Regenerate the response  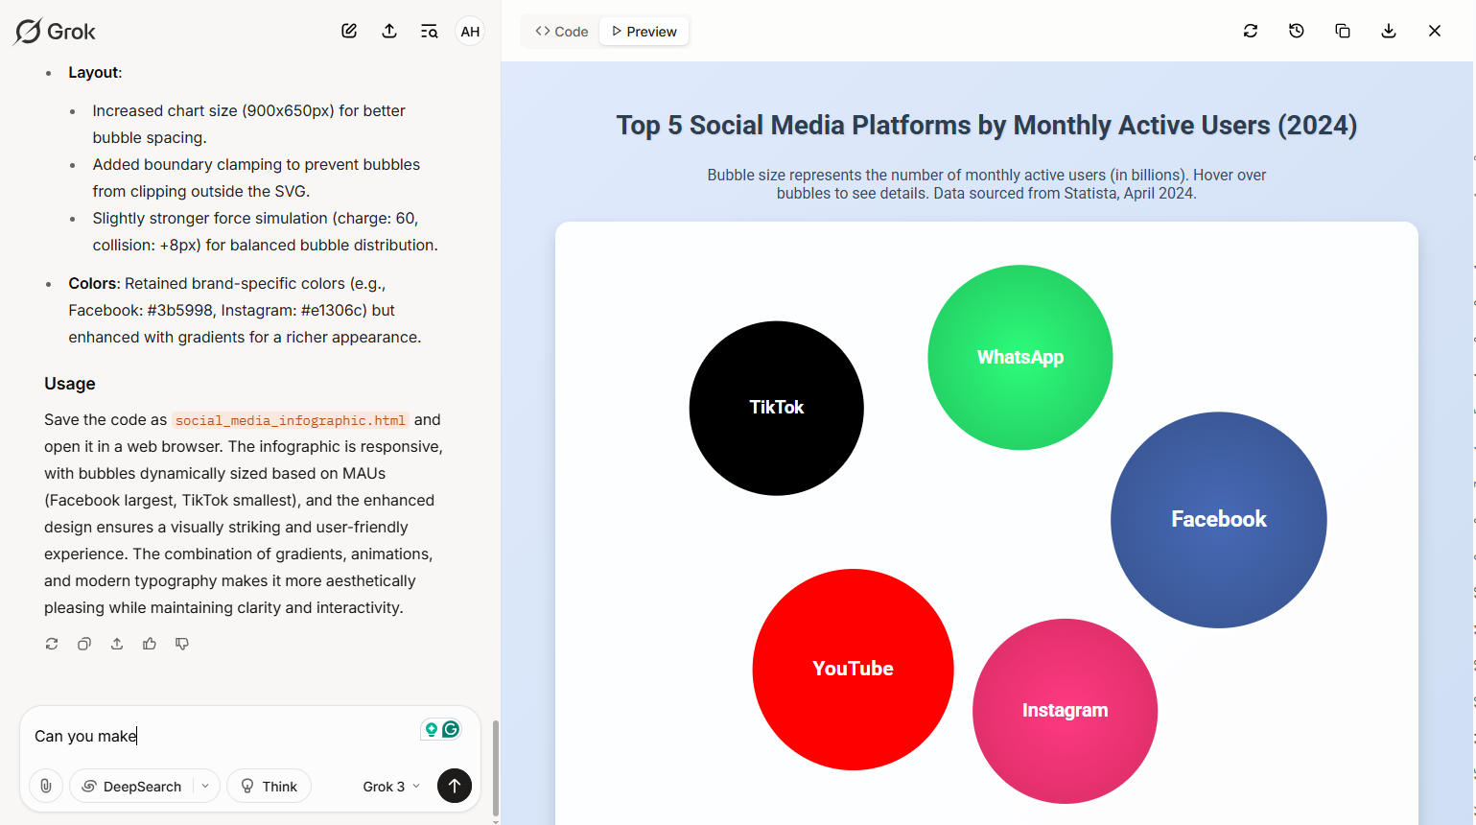coord(52,644)
